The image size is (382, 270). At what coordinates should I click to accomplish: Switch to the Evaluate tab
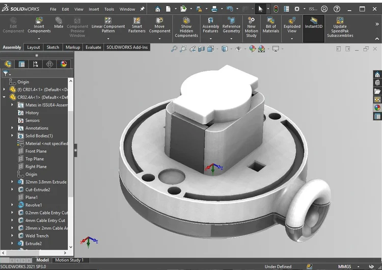tap(93, 47)
